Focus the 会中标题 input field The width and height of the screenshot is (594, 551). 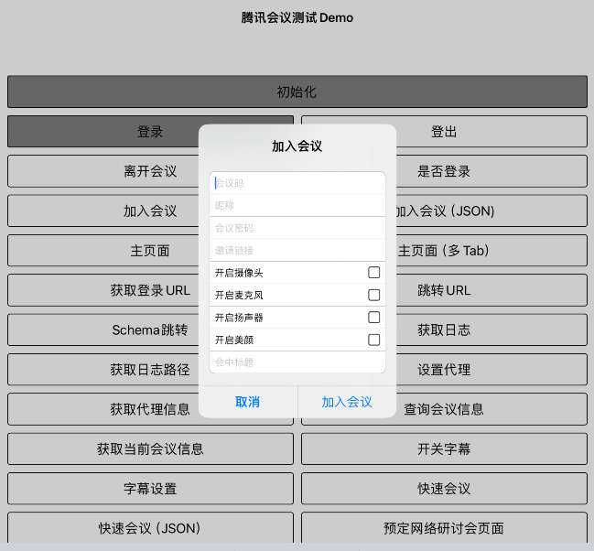pos(297,362)
